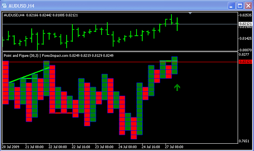Image resolution: width=254 pixels, height=151 pixels.
Task: Click the 27 Jul 08:00 time label
Action: coord(174,147)
